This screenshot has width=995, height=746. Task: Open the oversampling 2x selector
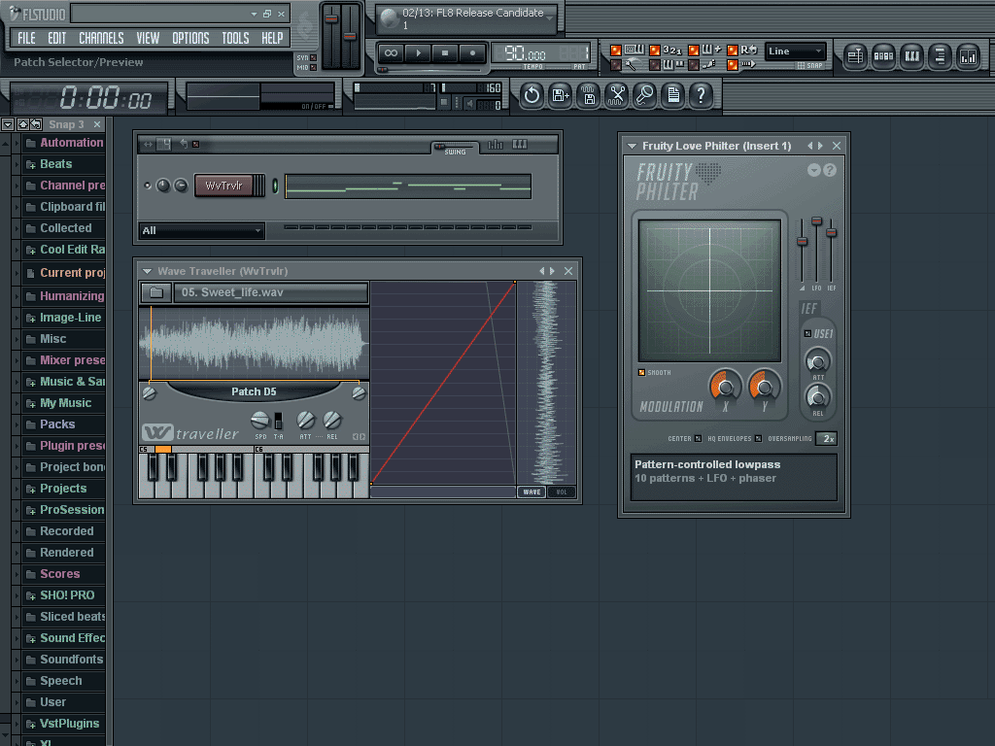click(828, 438)
